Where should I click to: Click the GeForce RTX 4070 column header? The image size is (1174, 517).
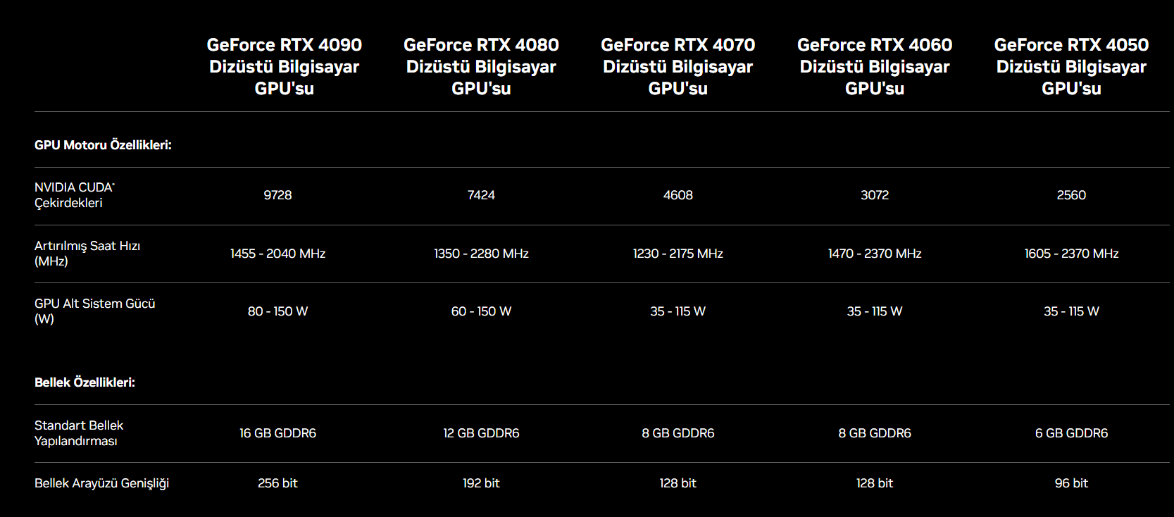(677, 66)
